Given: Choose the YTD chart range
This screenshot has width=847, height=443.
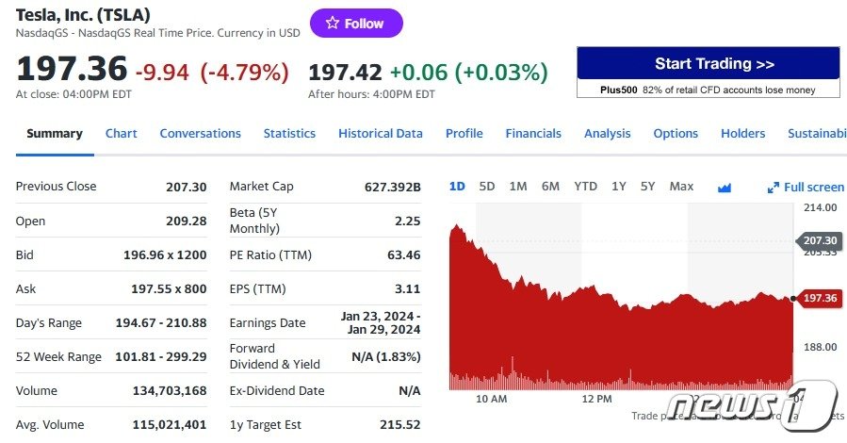Looking at the screenshot, I should point(585,187).
